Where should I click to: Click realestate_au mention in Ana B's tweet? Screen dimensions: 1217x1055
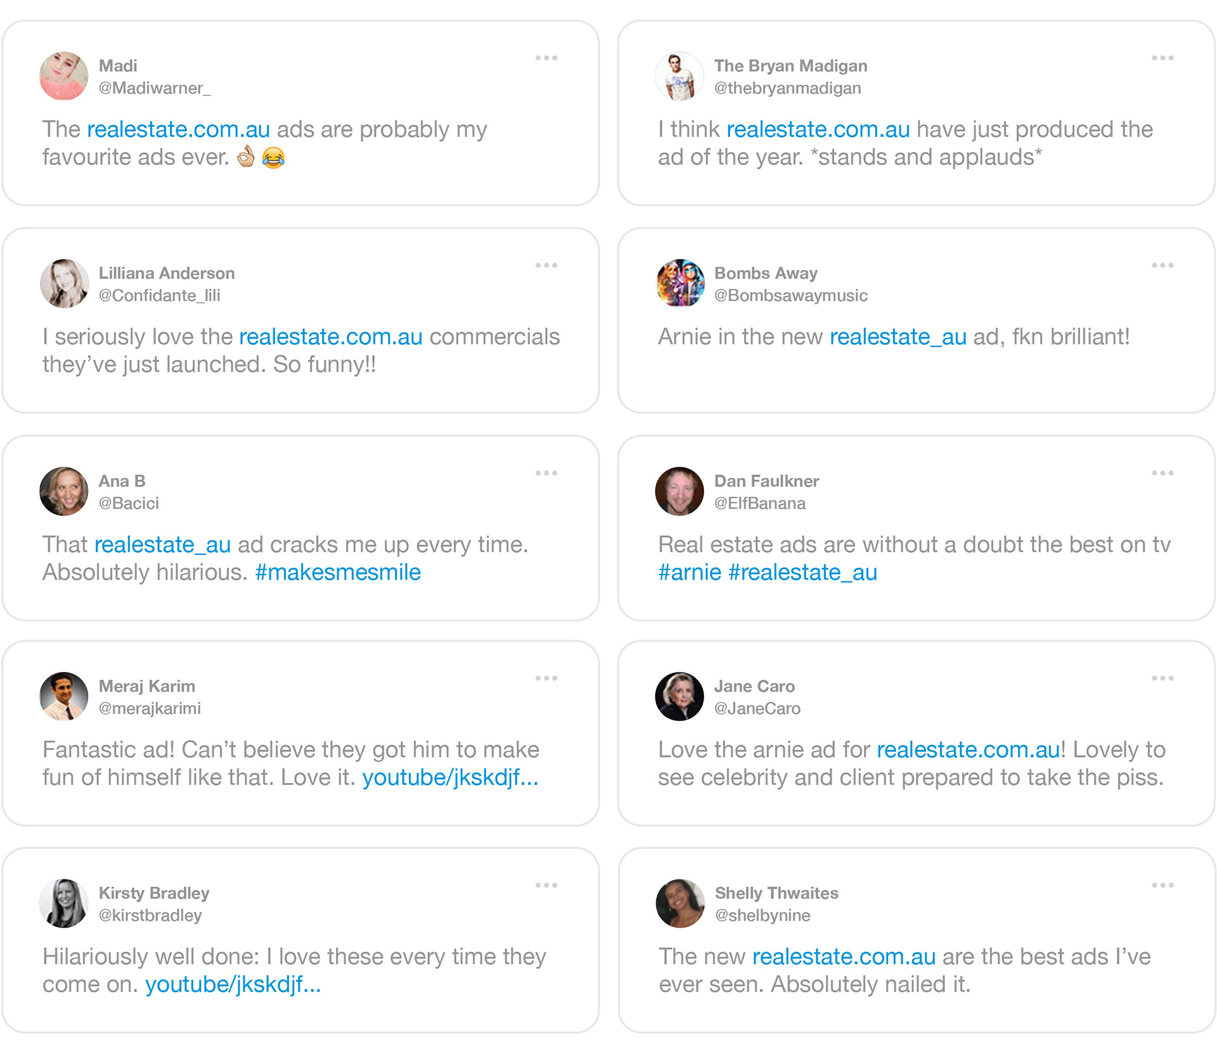[x=162, y=545]
